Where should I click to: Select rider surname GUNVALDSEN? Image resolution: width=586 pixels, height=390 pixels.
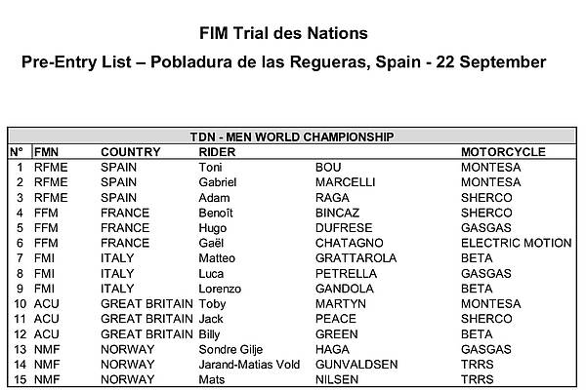coord(356,365)
